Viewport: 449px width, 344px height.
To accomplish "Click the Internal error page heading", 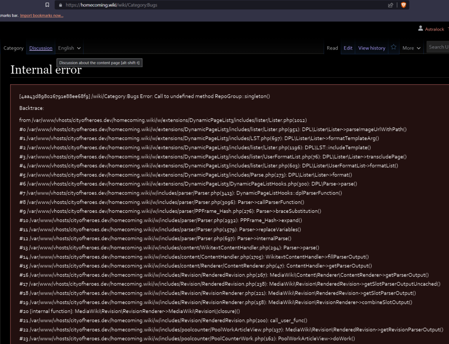I will pos(46,70).
